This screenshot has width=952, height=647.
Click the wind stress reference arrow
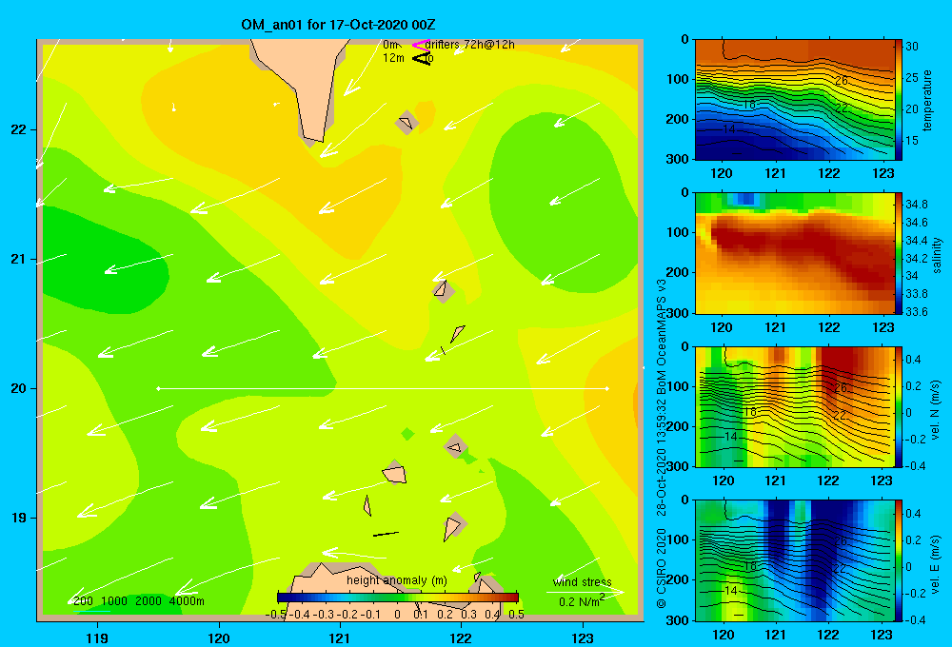pyautogui.click(x=585, y=592)
